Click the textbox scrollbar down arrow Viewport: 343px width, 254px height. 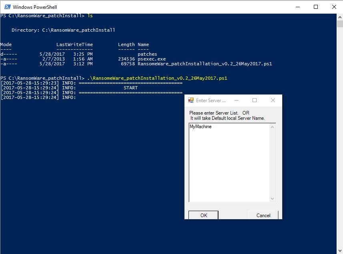pos(272,199)
